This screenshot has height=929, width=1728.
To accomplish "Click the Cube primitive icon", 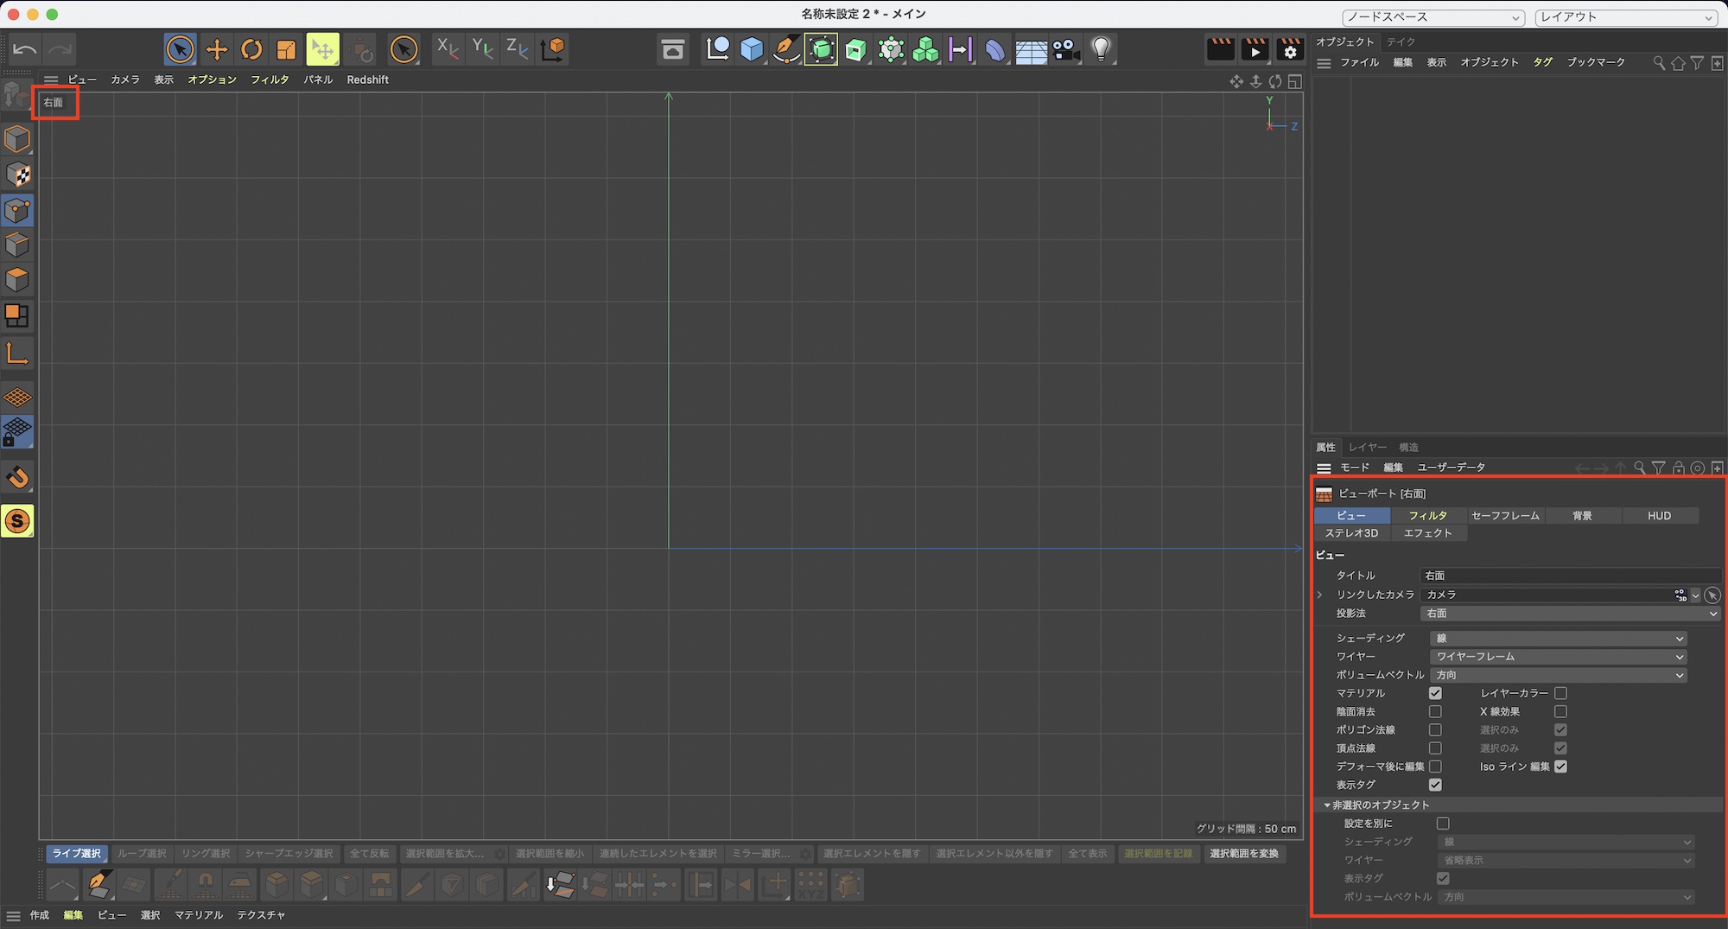I will [752, 49].
